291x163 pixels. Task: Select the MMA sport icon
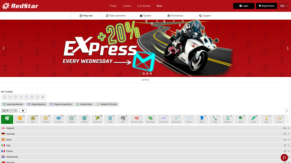click(123, 119)
